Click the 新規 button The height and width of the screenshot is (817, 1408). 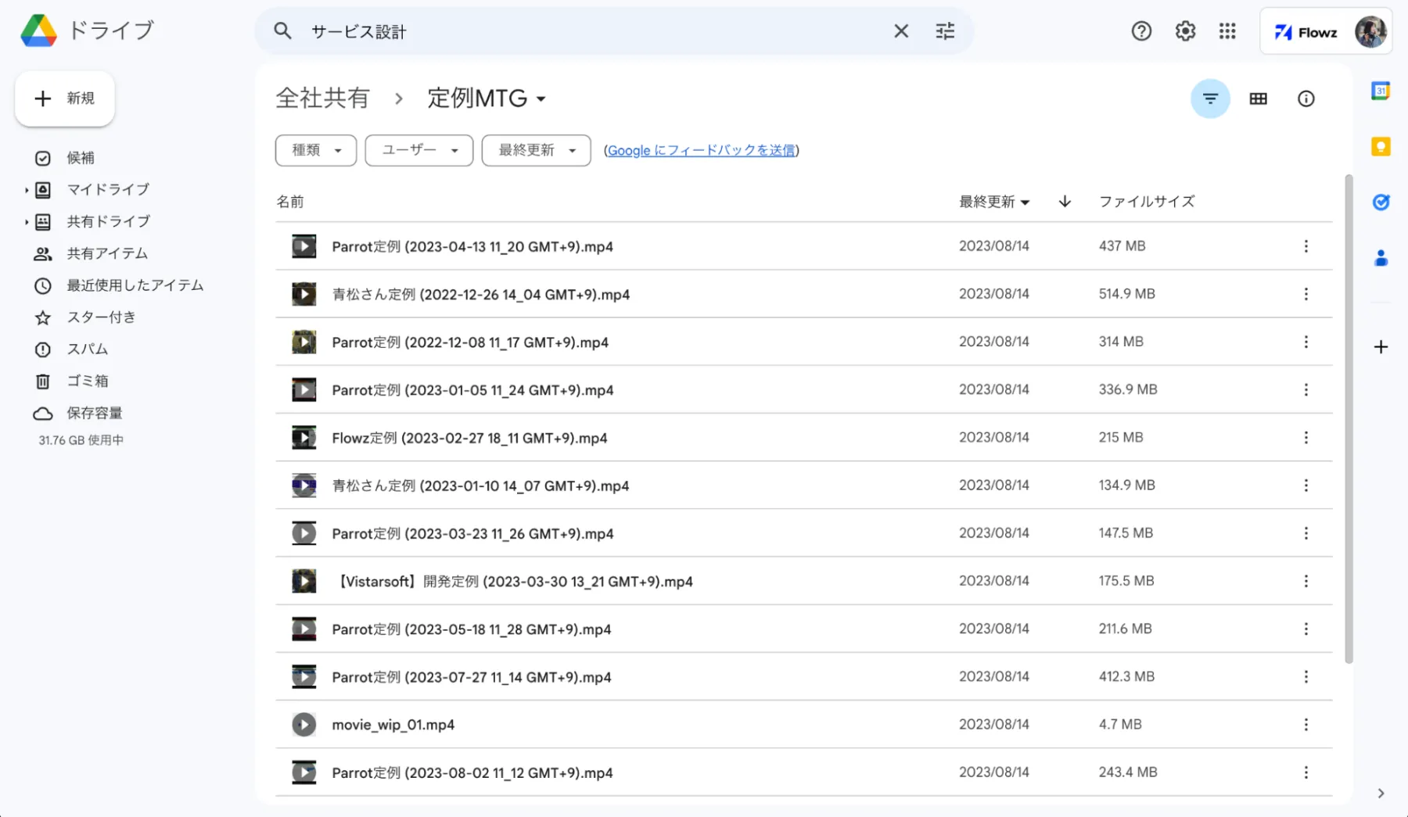65,99
